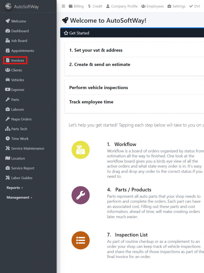204x273 pixels.
Task: Open Employees in the top bar
Action: (x=152, y=6)
